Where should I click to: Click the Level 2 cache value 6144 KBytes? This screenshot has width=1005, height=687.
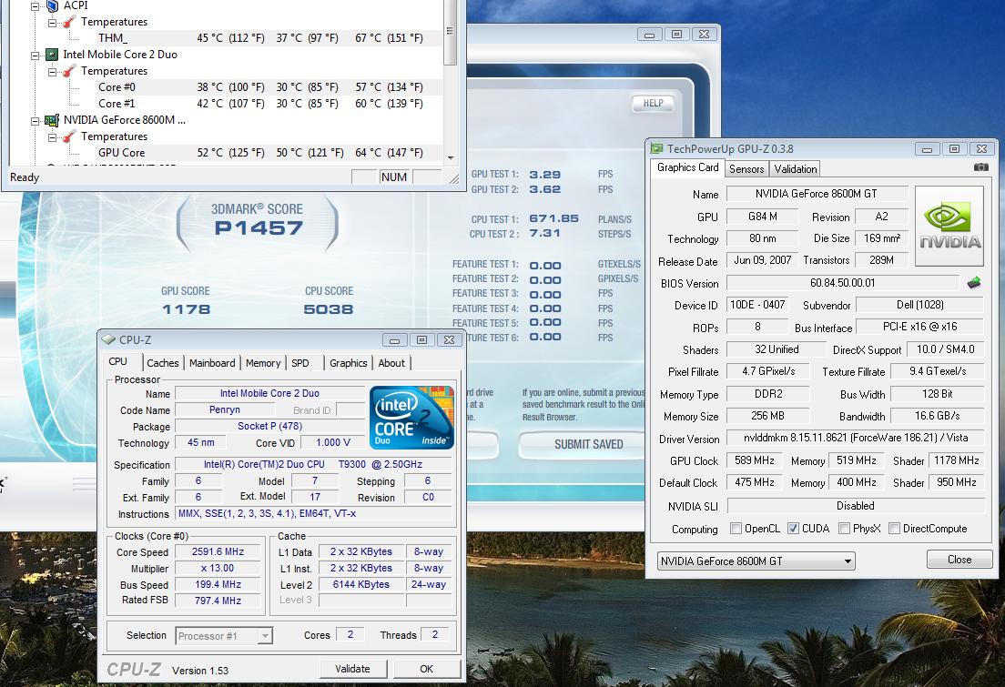point(360,584)
